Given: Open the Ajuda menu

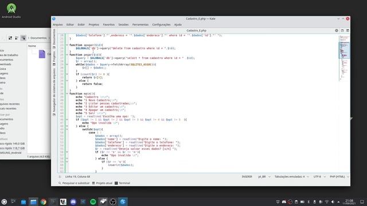Looking at the screenshot, I should click(x=178, y=25).
